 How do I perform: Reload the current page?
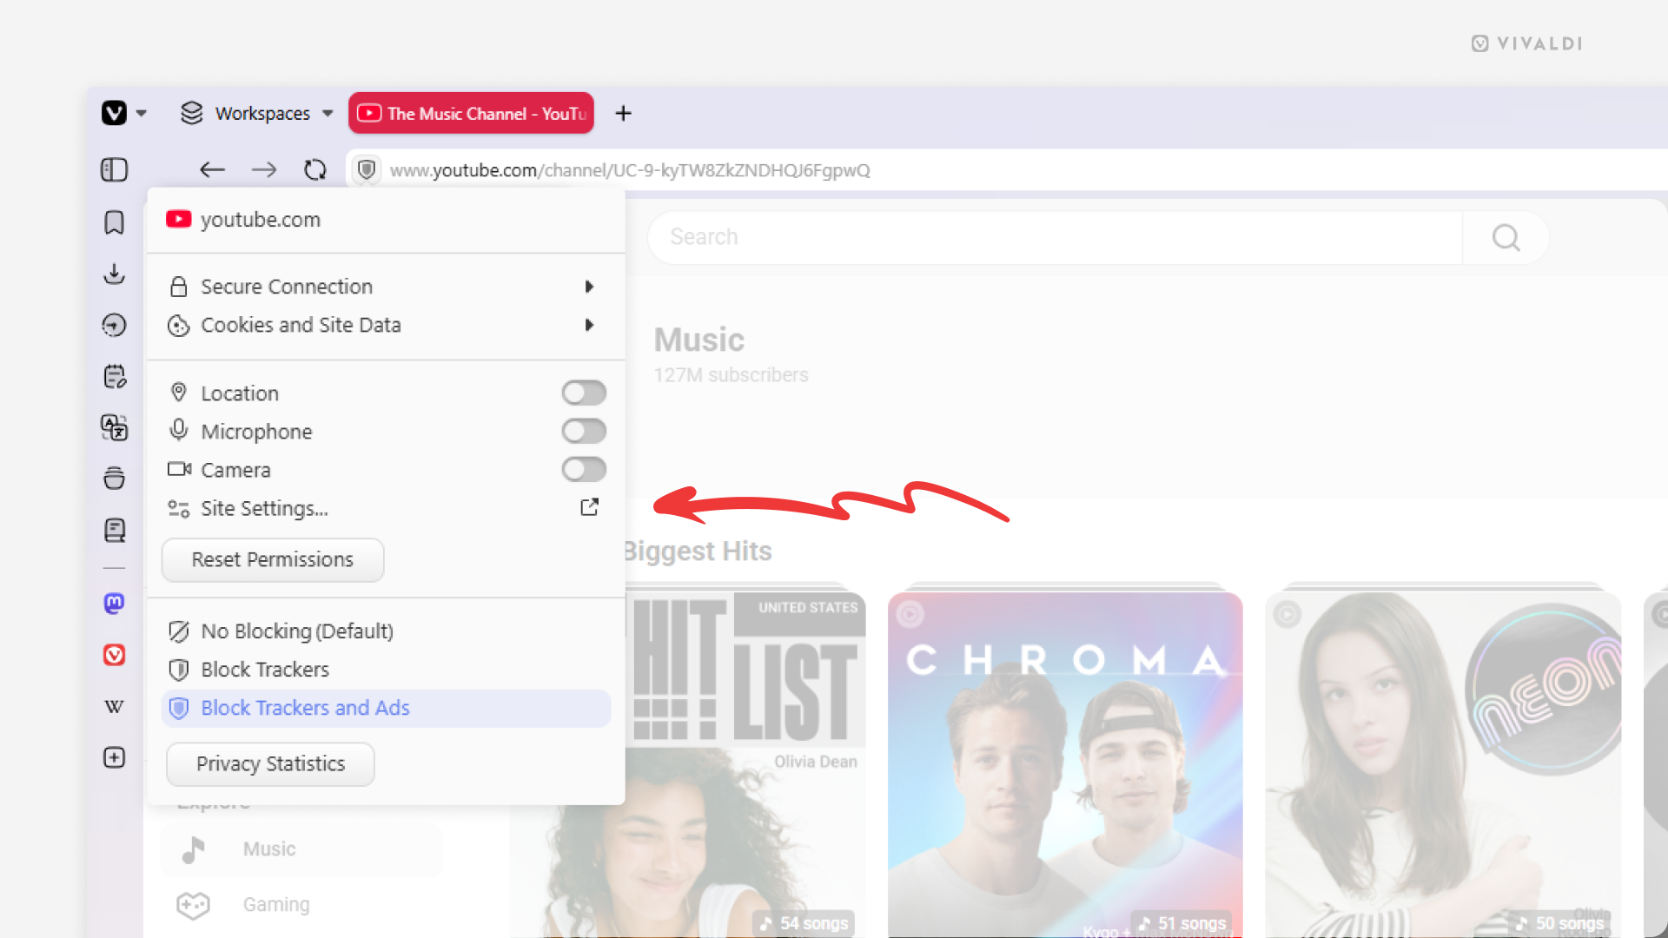click(x=315, y=170)
